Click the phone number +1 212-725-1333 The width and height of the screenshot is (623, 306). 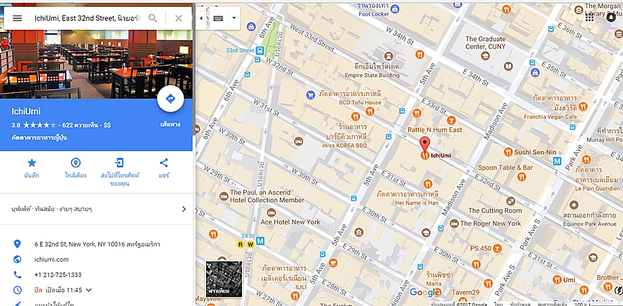click(x=58, y=275)
